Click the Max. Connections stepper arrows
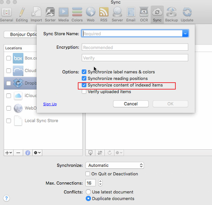 100,183
